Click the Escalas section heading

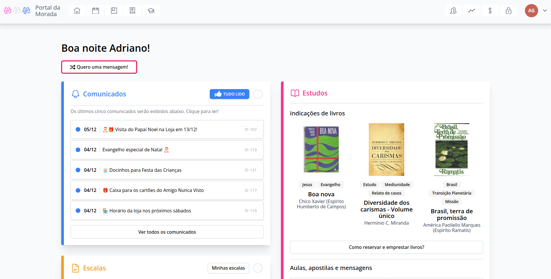coord(94,268)
